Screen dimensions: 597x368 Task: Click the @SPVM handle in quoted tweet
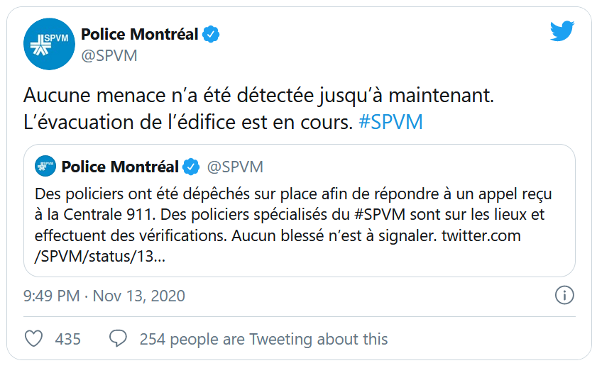click(235, 167)
